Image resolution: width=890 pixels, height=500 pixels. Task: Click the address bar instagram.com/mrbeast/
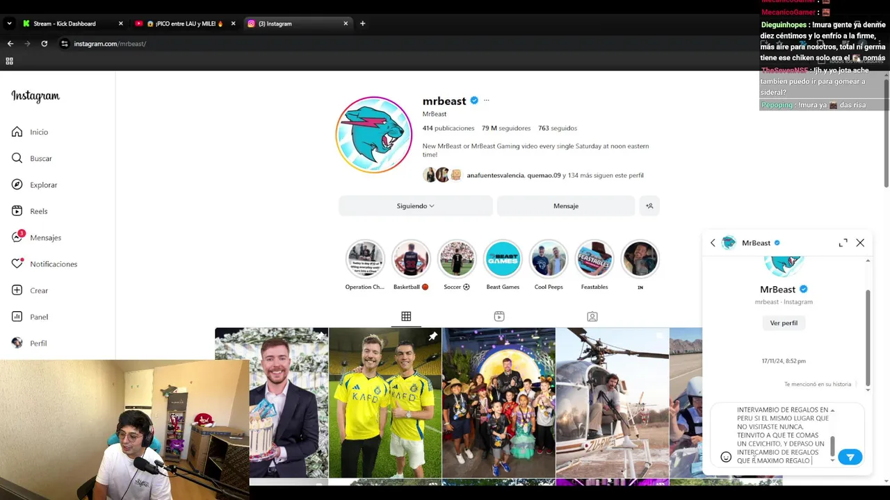(x=110, y=44)
